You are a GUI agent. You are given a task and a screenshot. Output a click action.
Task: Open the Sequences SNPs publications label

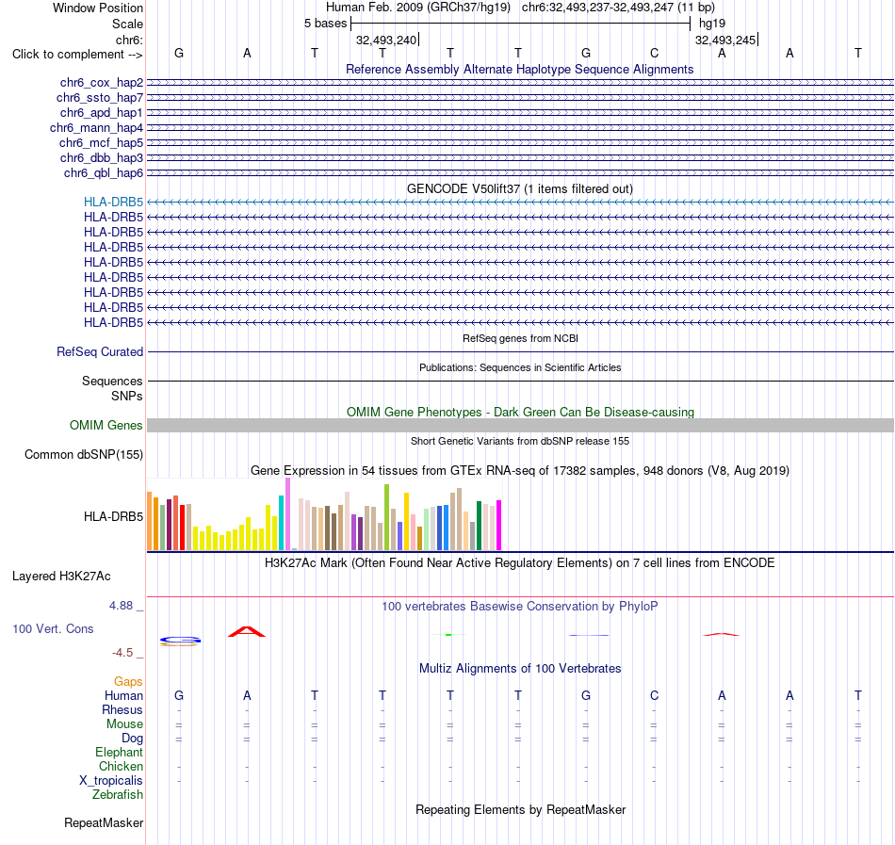(x=112, y=388)
